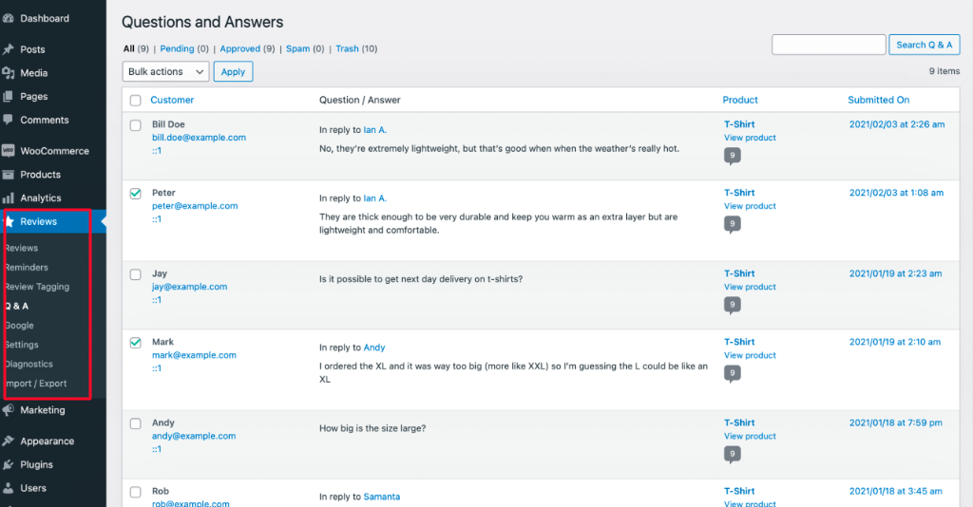Click the Posts pin icon
Image resolution: width=973 pixels, height=507 pixels.
(8, 49)
